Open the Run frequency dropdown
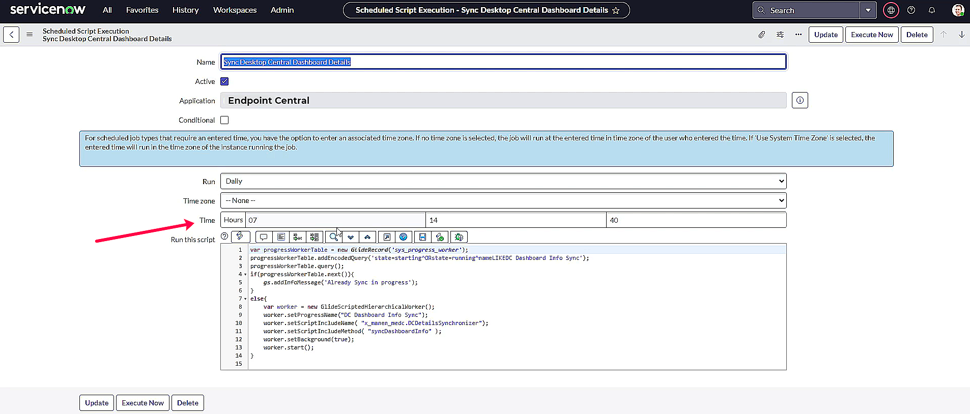Screen dimensions: 970x414 point(503,181)
